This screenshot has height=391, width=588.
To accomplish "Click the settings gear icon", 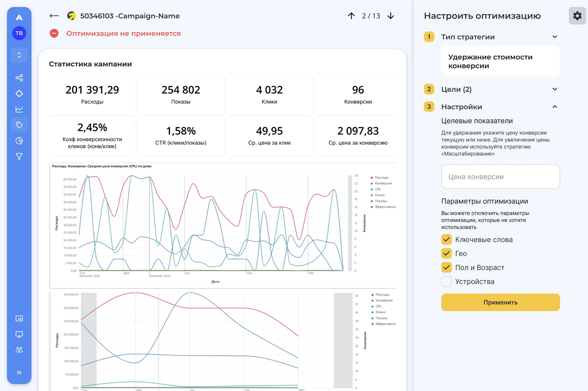I will pyautogui.click(x=577, y=16).
